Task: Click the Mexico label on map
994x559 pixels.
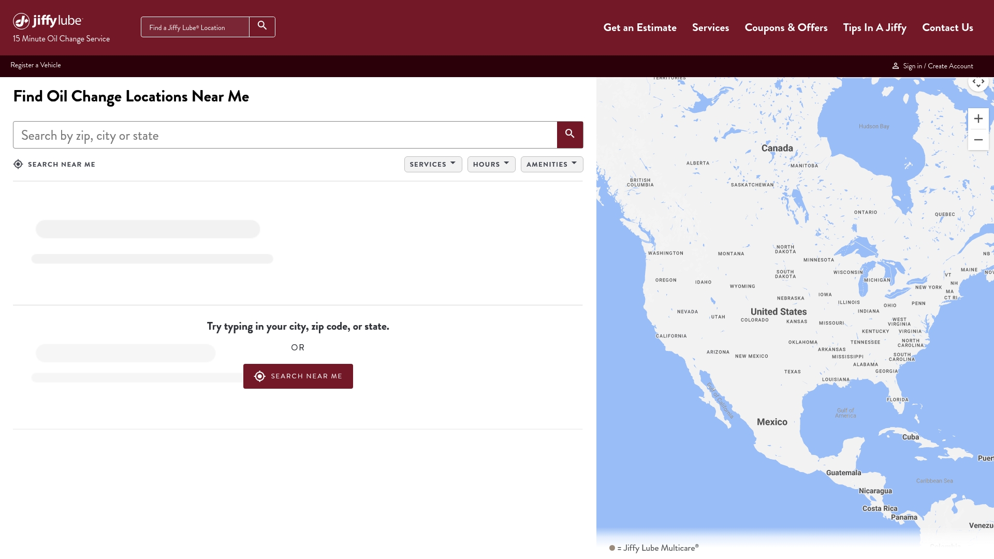Action: [x=772, y=422]
